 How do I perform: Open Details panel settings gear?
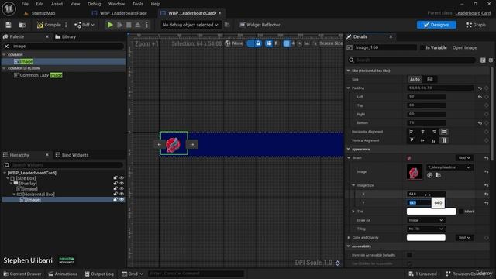[491, 60]
